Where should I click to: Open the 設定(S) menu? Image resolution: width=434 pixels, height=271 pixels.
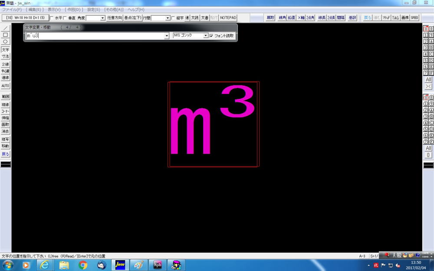coord(94,10)
